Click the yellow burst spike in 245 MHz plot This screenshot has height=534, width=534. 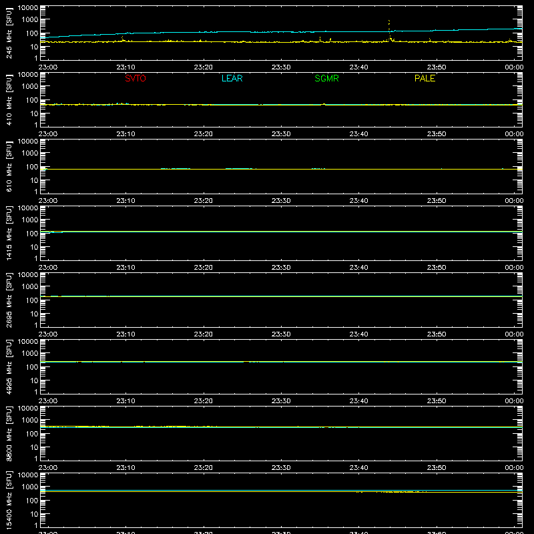click(389, 31)
